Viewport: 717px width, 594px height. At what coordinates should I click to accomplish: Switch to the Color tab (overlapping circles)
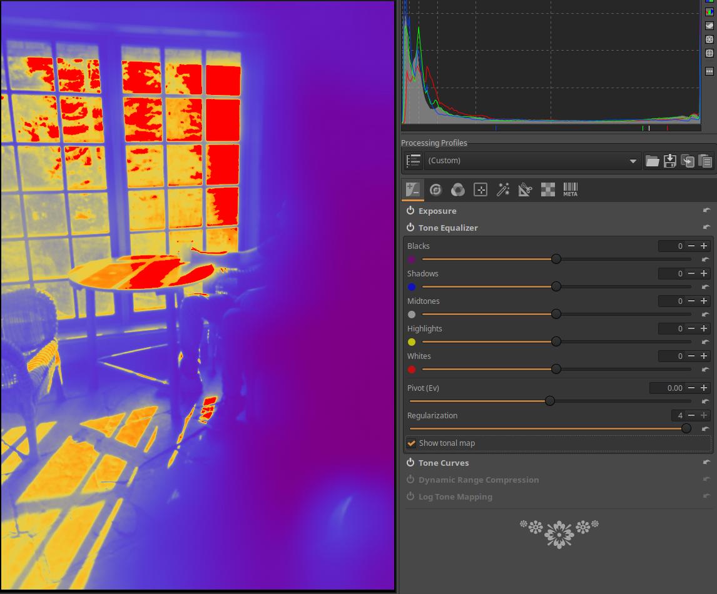click(x=458, y=189)
